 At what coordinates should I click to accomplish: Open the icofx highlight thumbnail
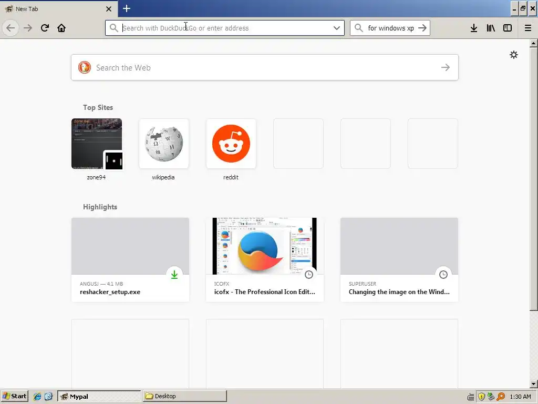[265, 246]
